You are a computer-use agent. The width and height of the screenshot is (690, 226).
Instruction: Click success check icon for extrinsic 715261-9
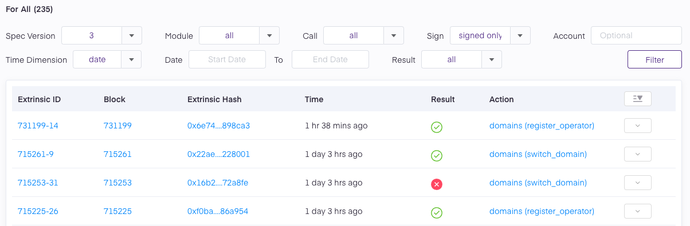[x=437, y=155]
